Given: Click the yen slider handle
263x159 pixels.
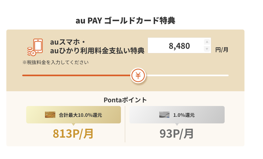Looking at the screenshot, I should point(138,76).
